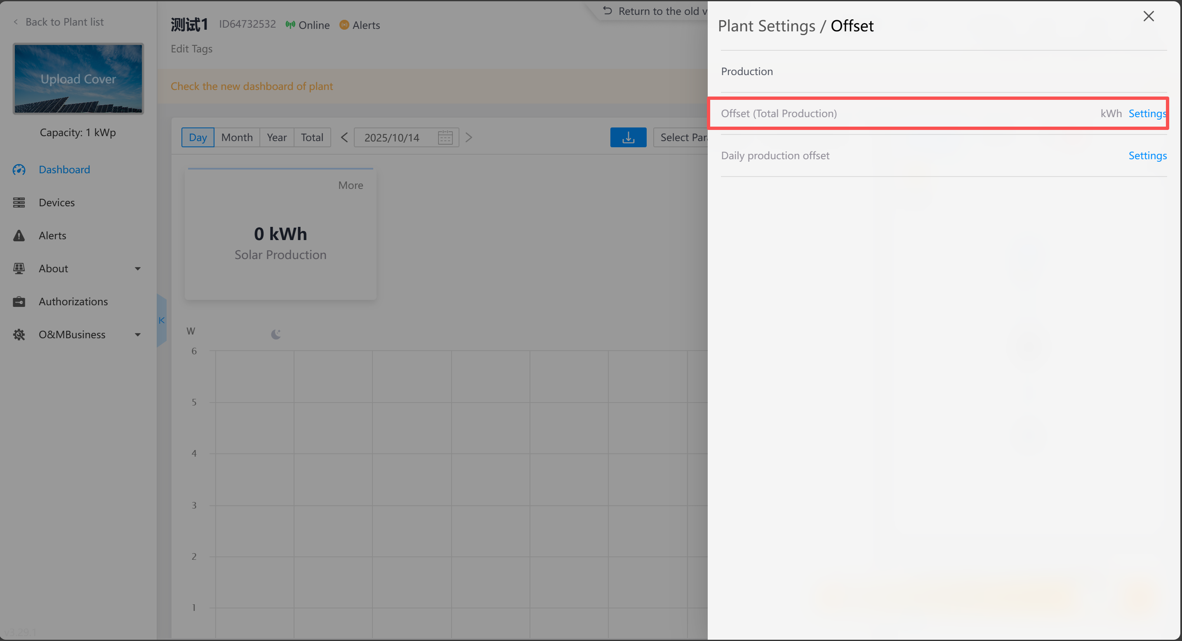
Task: Switch to the Month tab
Action: tap(237, 138)
